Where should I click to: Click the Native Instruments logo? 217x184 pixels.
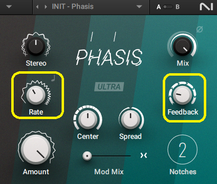(x=206, y=7)
